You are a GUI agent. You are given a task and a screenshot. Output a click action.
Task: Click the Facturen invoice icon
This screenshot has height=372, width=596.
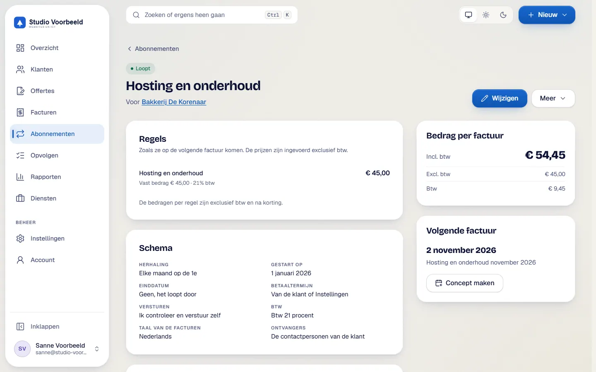coord(20,112)
